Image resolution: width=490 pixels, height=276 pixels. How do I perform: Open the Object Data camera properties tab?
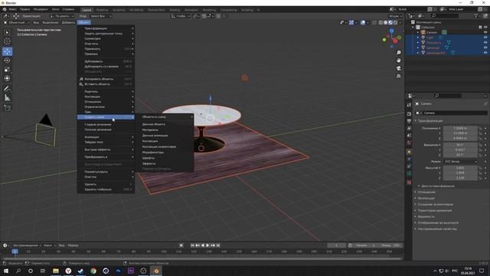(409, 174)
